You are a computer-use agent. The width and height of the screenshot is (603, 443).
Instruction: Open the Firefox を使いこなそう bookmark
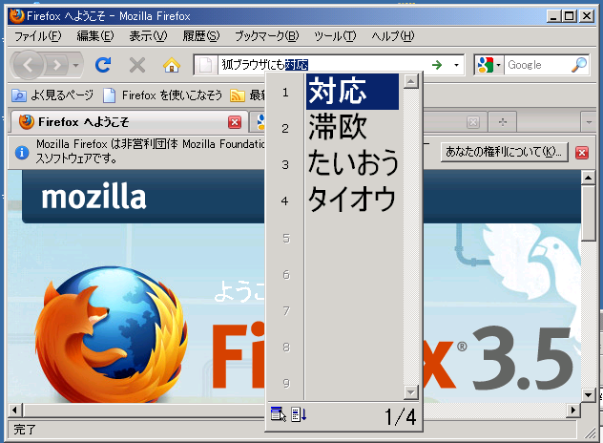coord(163,95)
